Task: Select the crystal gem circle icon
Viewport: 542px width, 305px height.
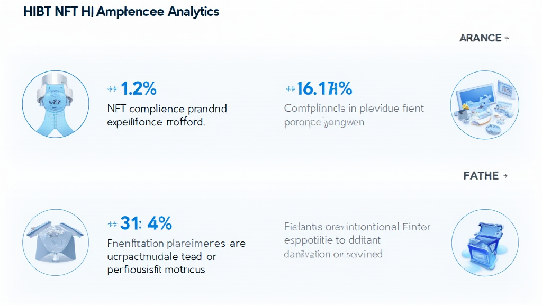Action: [55, 241]
